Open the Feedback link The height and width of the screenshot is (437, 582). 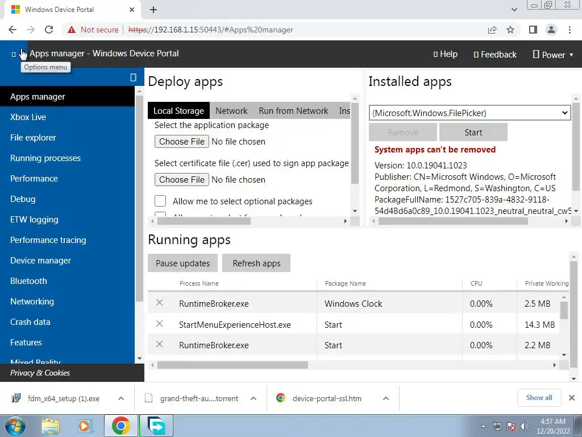coord(495,55)
